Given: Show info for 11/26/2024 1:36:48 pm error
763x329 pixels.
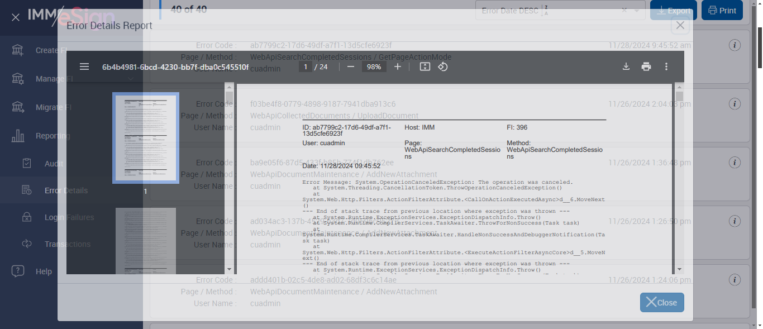Looking at the screenshot, I should click(x=735, y=163).
